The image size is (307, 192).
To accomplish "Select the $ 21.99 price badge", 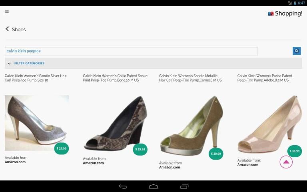I will click(62, 148).
